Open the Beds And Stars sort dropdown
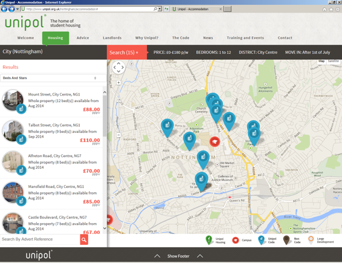The image size is (342, 263). 53,78
